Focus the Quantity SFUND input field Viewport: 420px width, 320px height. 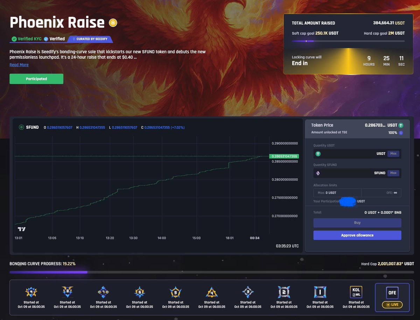pos(357,173)
